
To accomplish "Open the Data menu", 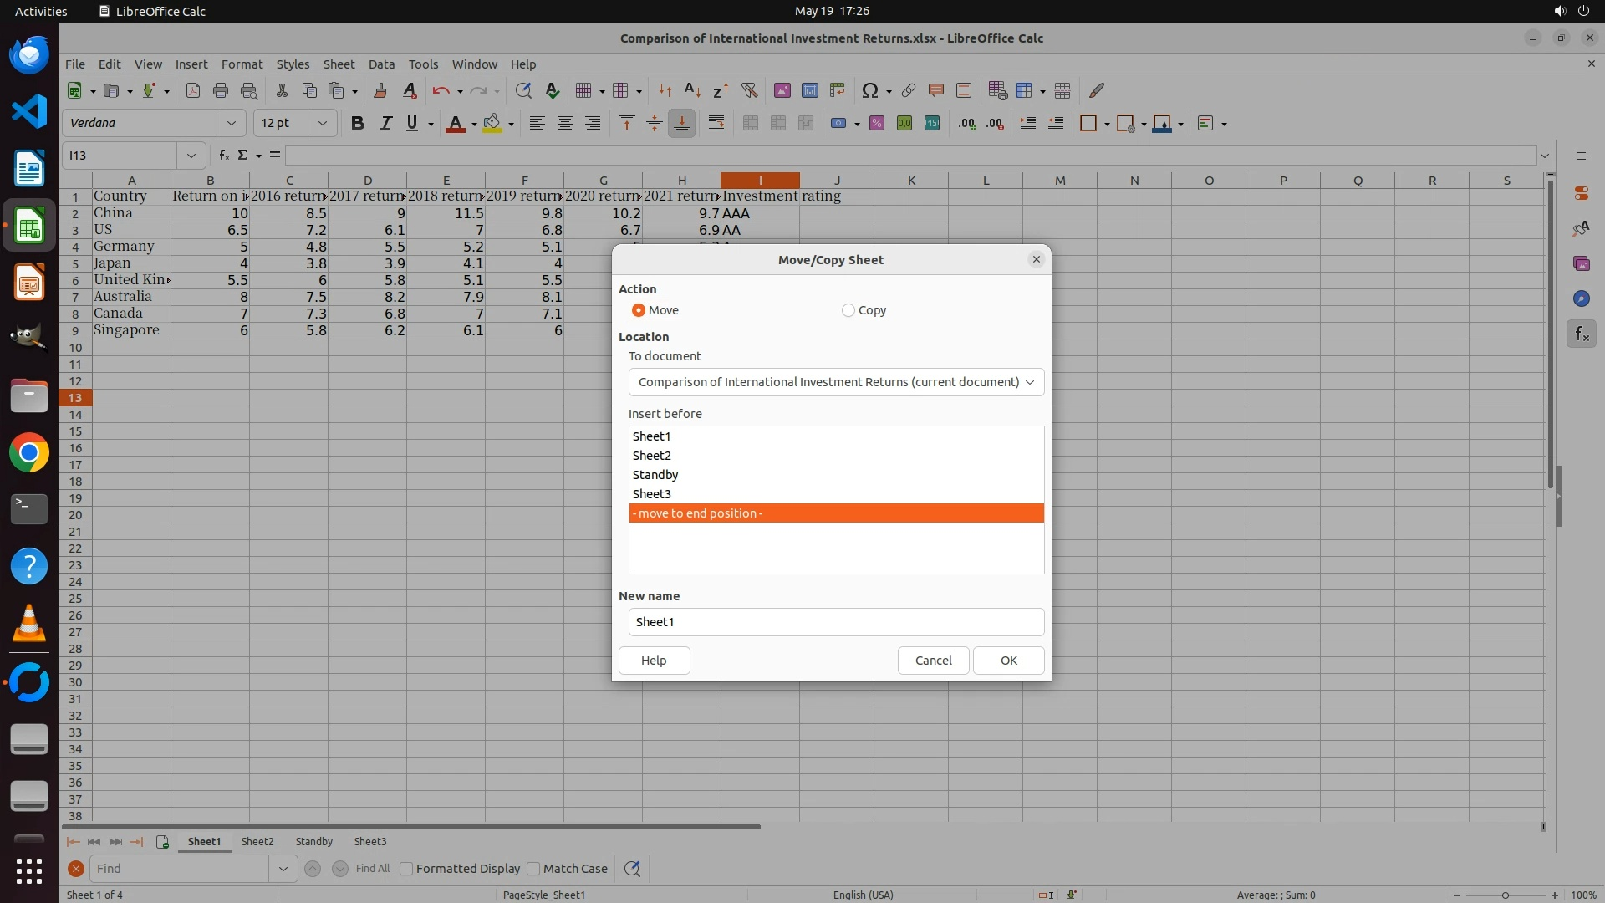I will coord(381,64).
